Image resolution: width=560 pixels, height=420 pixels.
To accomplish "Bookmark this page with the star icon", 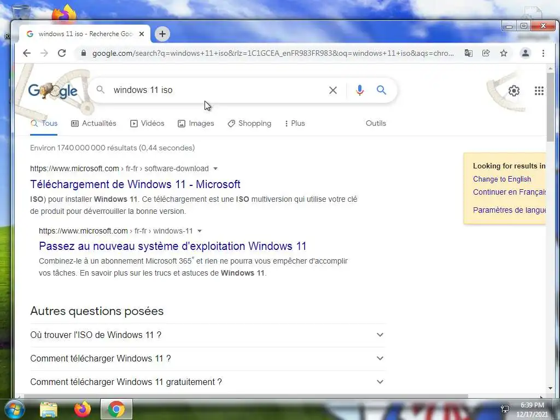I will pyautogui.click(x=504, y=53).
